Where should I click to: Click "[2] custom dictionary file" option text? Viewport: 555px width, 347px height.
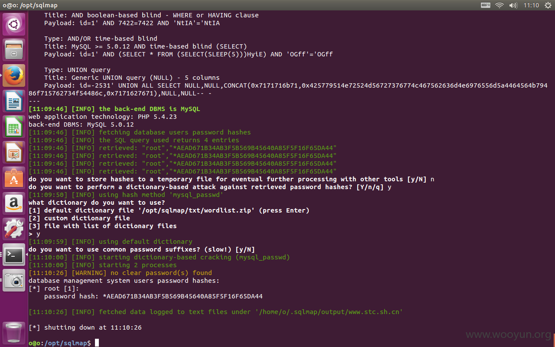(79, 218)
